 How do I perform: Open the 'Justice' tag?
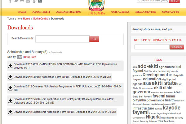158,109
